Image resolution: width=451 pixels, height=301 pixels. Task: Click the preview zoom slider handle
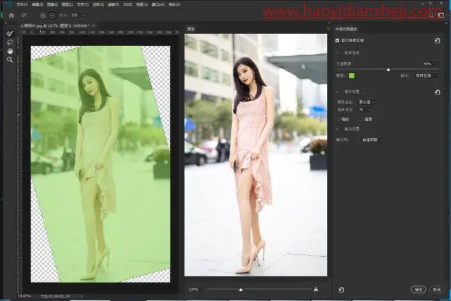241,289
